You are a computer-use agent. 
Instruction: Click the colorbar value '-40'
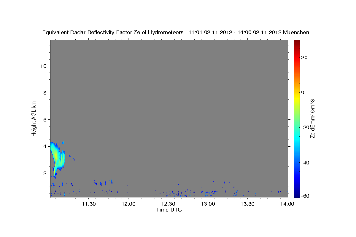click(305, 163)
